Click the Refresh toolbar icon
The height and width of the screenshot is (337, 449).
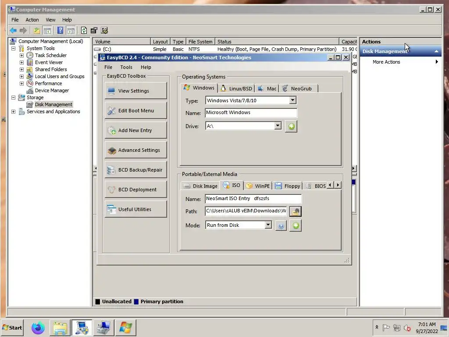[84, 30]
